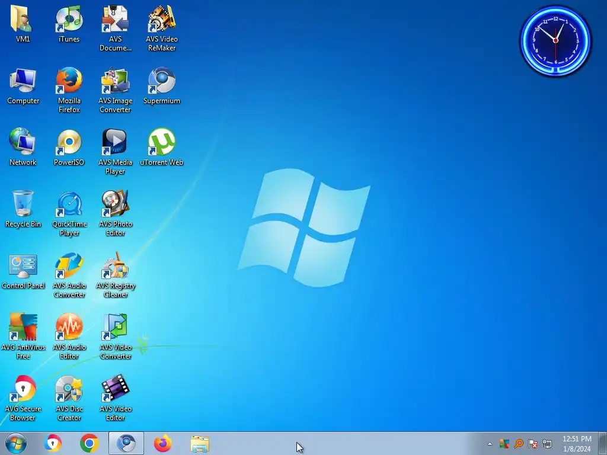Open the taskbar date and time
Screen dimensions: 607x455
point(577,444)
